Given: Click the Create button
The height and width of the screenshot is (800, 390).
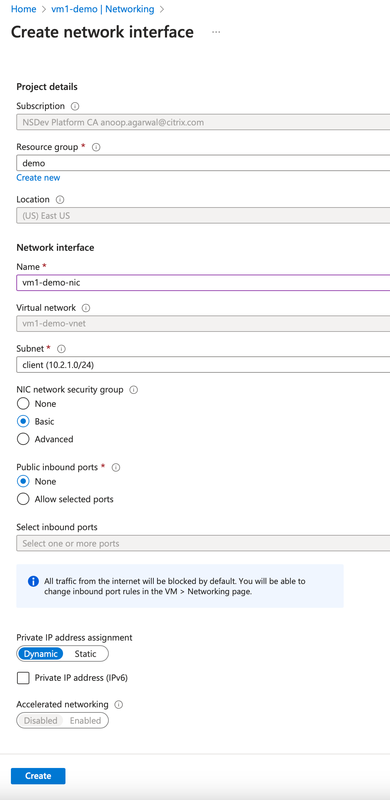Looking at the screenshot, I should [38, 776].
